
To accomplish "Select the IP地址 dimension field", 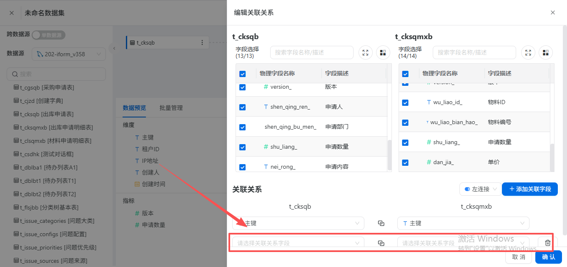I will (x=146, y=161).
